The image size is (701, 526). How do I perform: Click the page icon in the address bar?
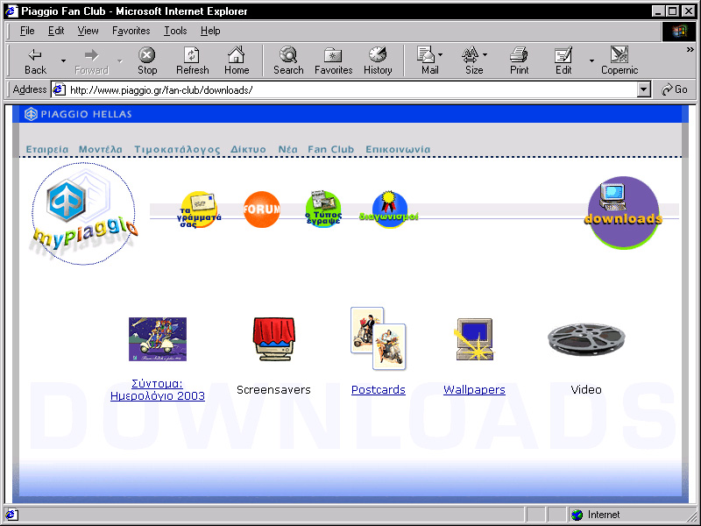pyautogui.click(x=59, y=90)
